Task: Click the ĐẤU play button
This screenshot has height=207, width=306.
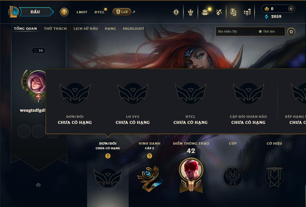Action: click(36, 12)
